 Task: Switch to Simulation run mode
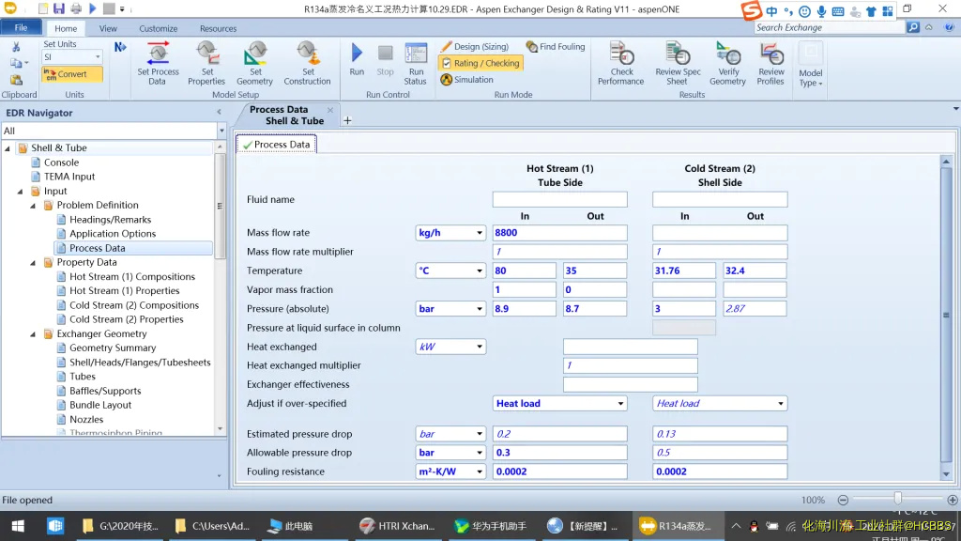click(467, 80)
